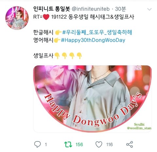Click the retweet count 156

click(79, 144)
